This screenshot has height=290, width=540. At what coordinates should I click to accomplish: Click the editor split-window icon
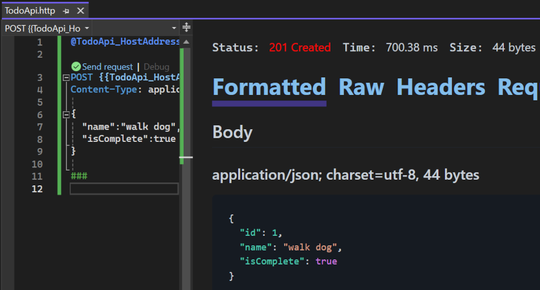tap(186, 28)
